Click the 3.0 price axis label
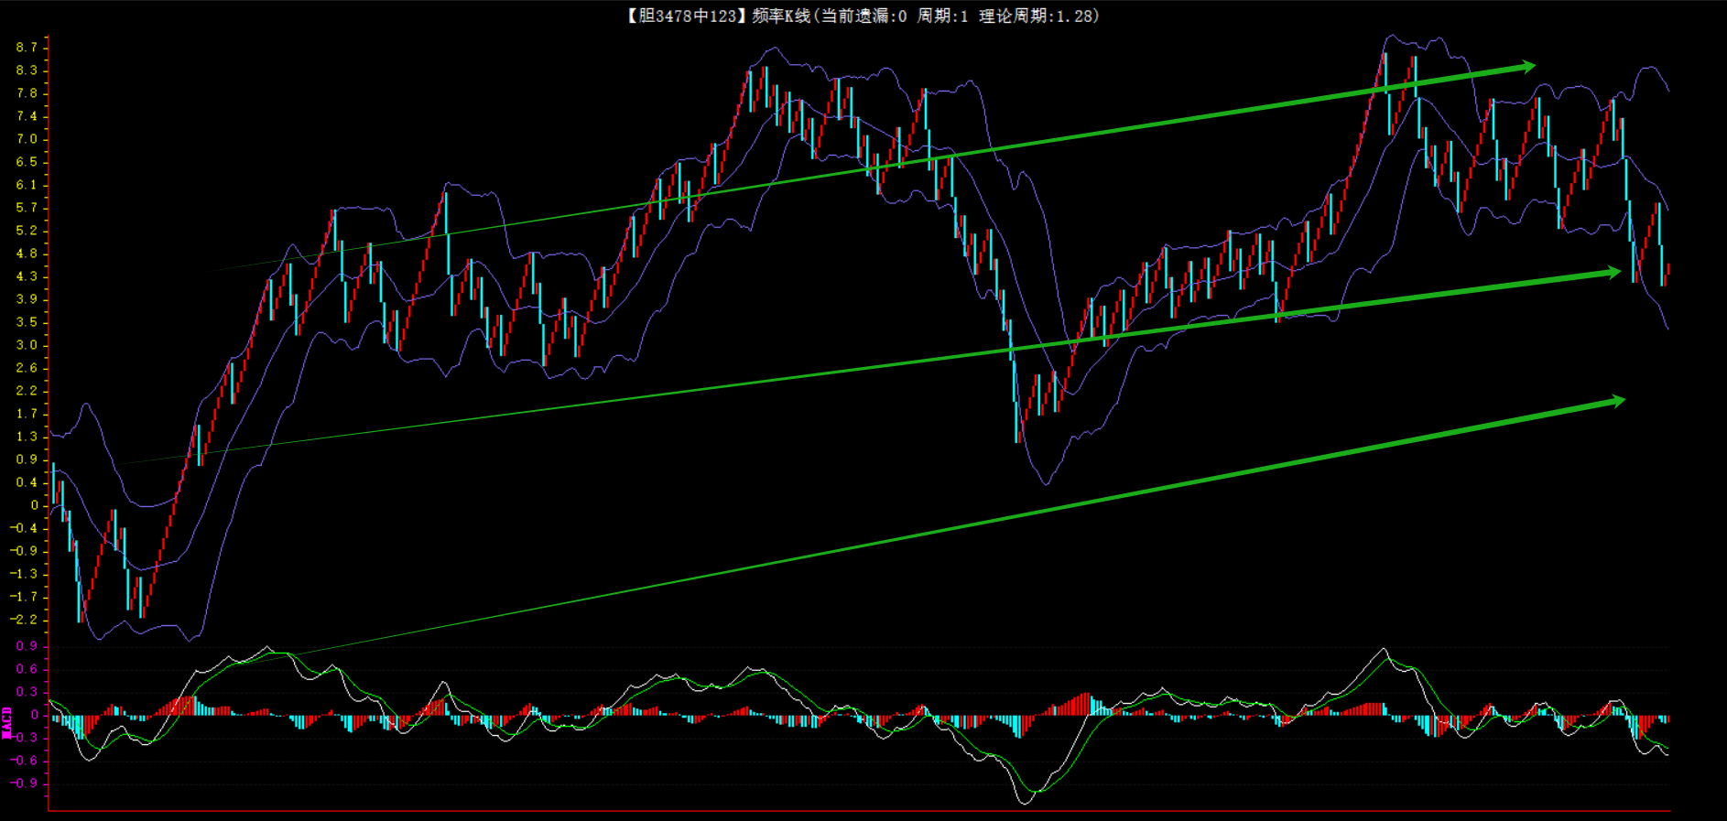 coord(27,345)
